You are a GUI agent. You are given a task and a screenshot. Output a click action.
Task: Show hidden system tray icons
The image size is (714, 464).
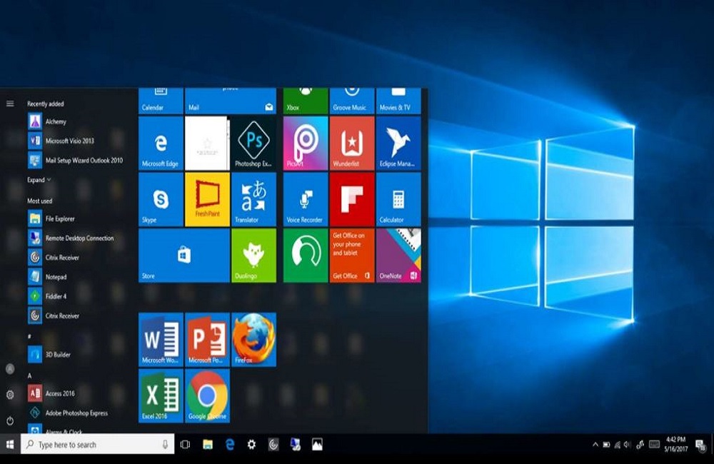coord(595,445)
